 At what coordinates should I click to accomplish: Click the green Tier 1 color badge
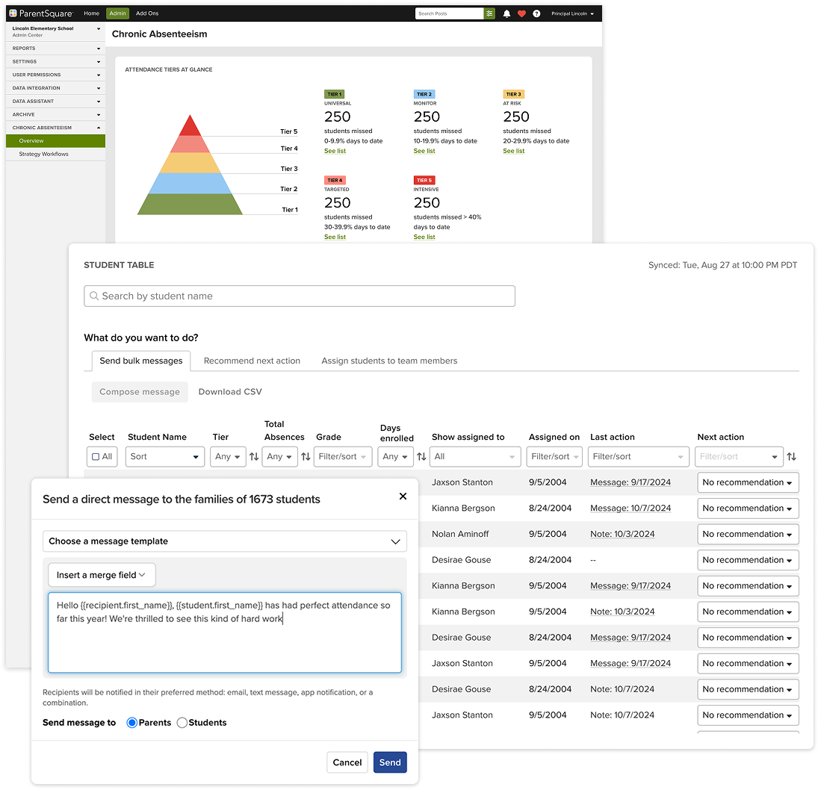(332, 95)
